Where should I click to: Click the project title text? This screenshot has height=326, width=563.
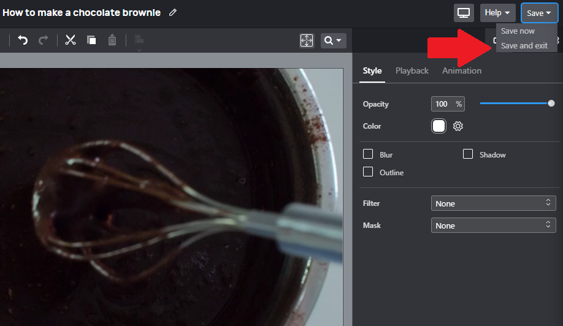[x=82, y=12]
